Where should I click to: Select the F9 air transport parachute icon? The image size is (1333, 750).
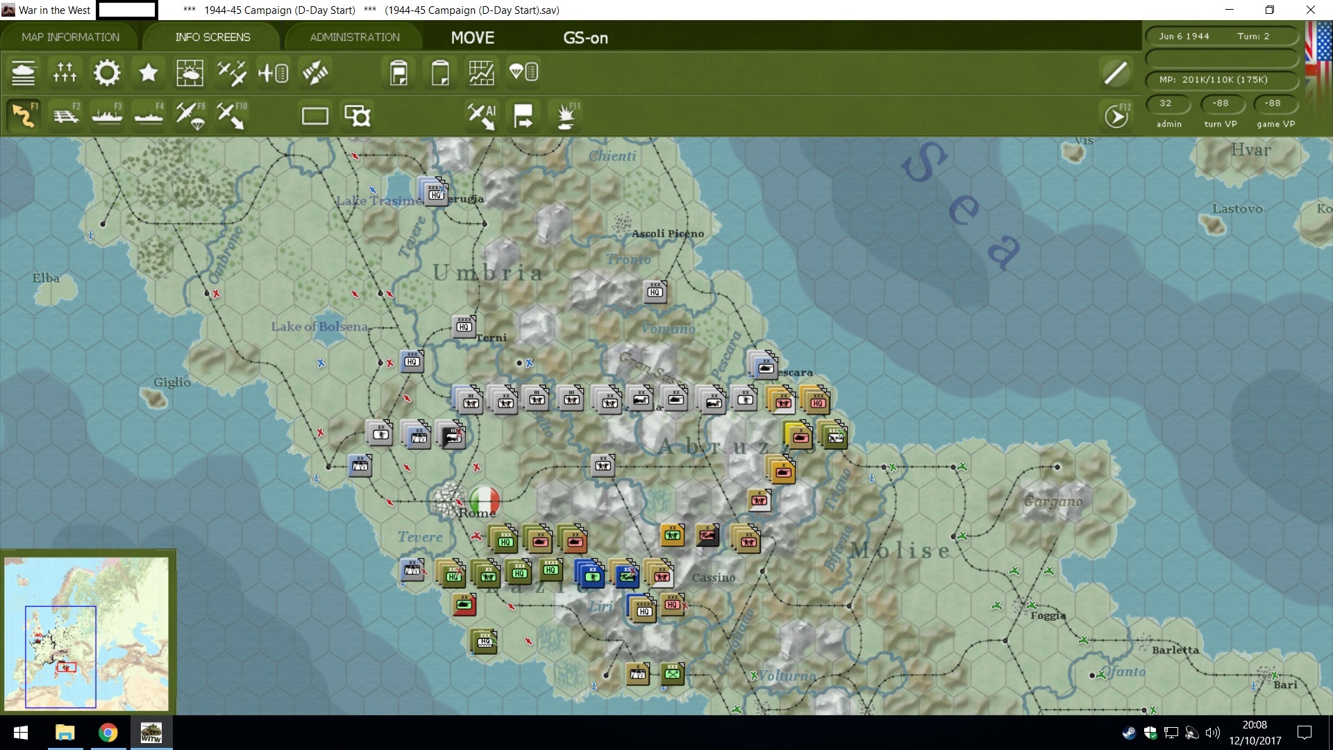tap(190, 115)
